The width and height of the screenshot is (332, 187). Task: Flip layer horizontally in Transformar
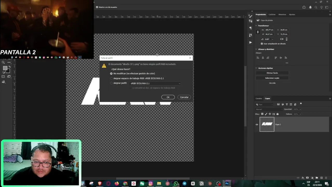tap(282, 39)
